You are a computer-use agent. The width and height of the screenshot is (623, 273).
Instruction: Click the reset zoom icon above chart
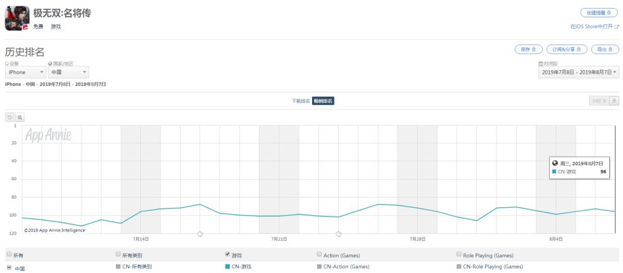[x=10, y=117]
